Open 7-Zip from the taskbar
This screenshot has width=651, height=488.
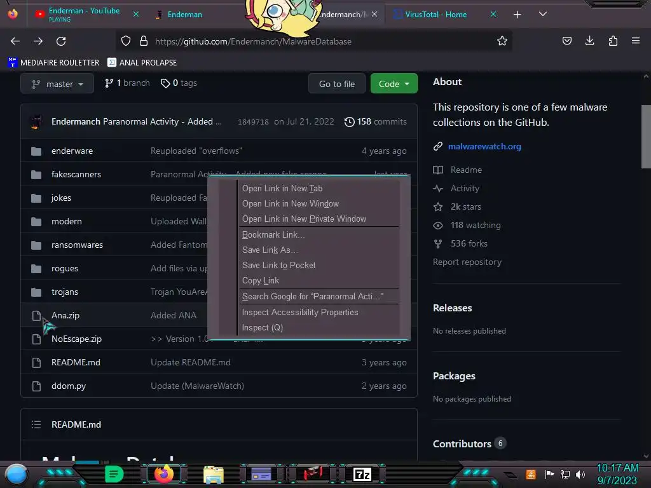coord(362,474)
